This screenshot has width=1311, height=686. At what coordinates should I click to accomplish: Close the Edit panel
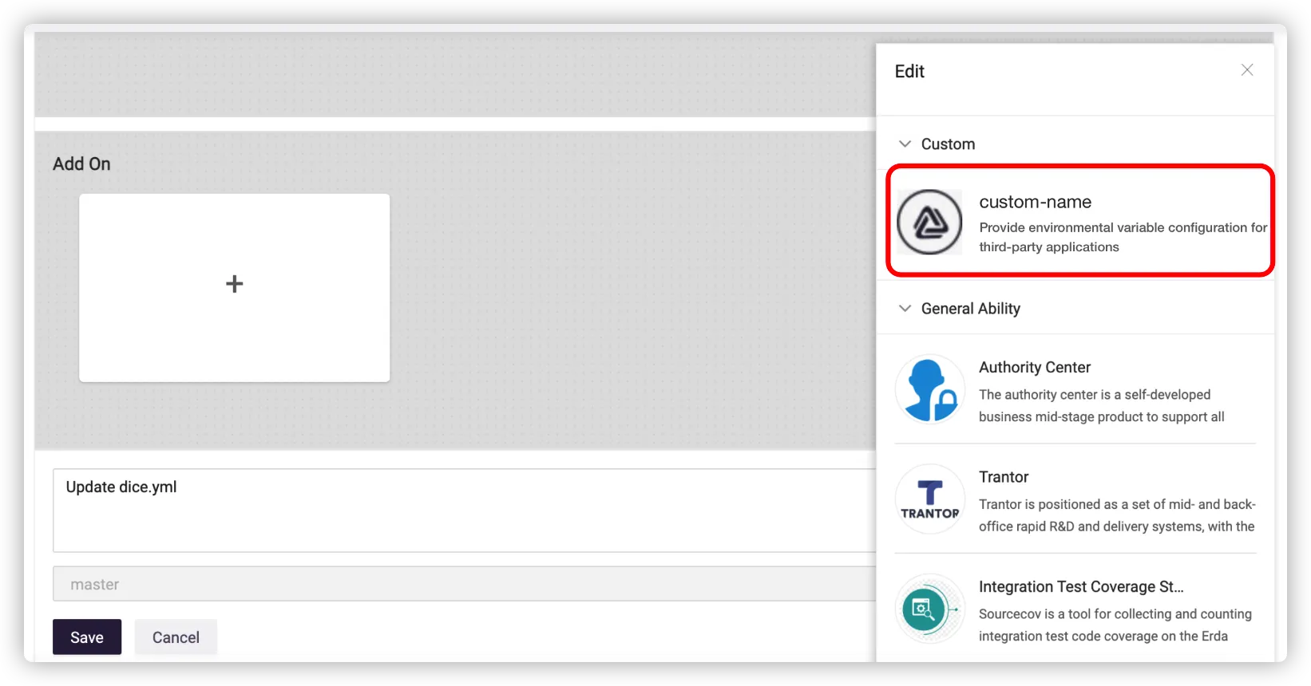coord(1246,70)
